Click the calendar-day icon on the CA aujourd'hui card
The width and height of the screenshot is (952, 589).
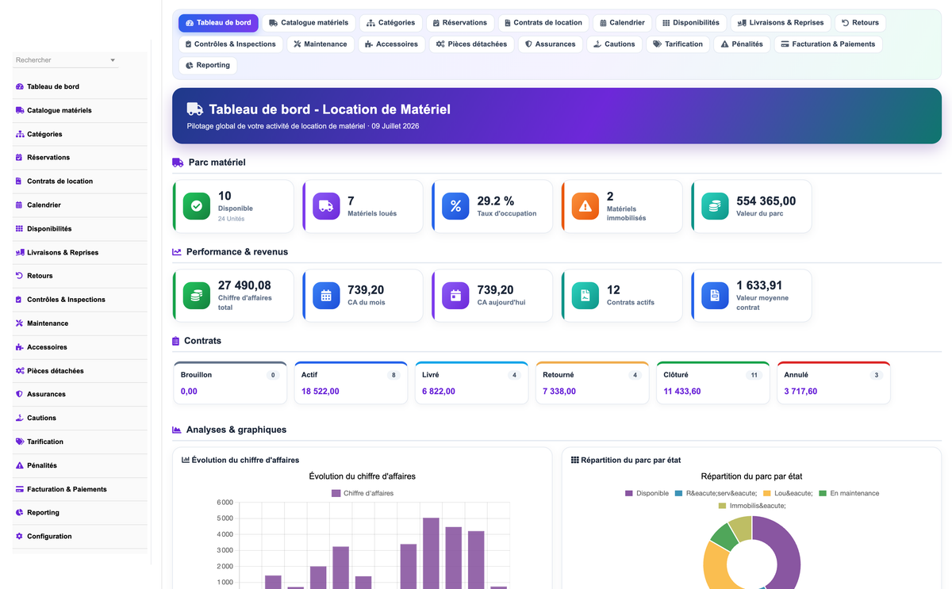point(455,296)
